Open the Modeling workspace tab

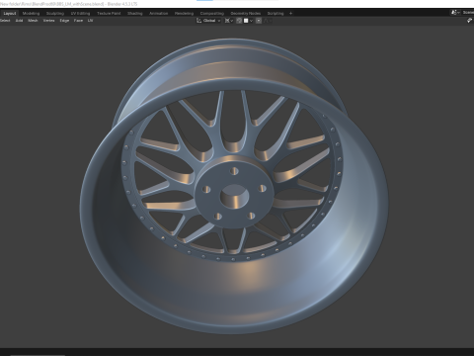click(x=31, y=13)
